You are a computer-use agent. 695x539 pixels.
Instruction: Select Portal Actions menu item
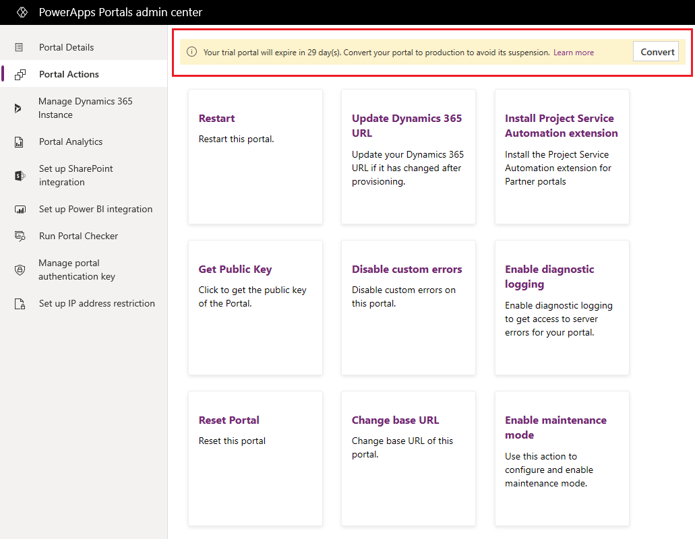pyautogui.click(x=84, y=74)
